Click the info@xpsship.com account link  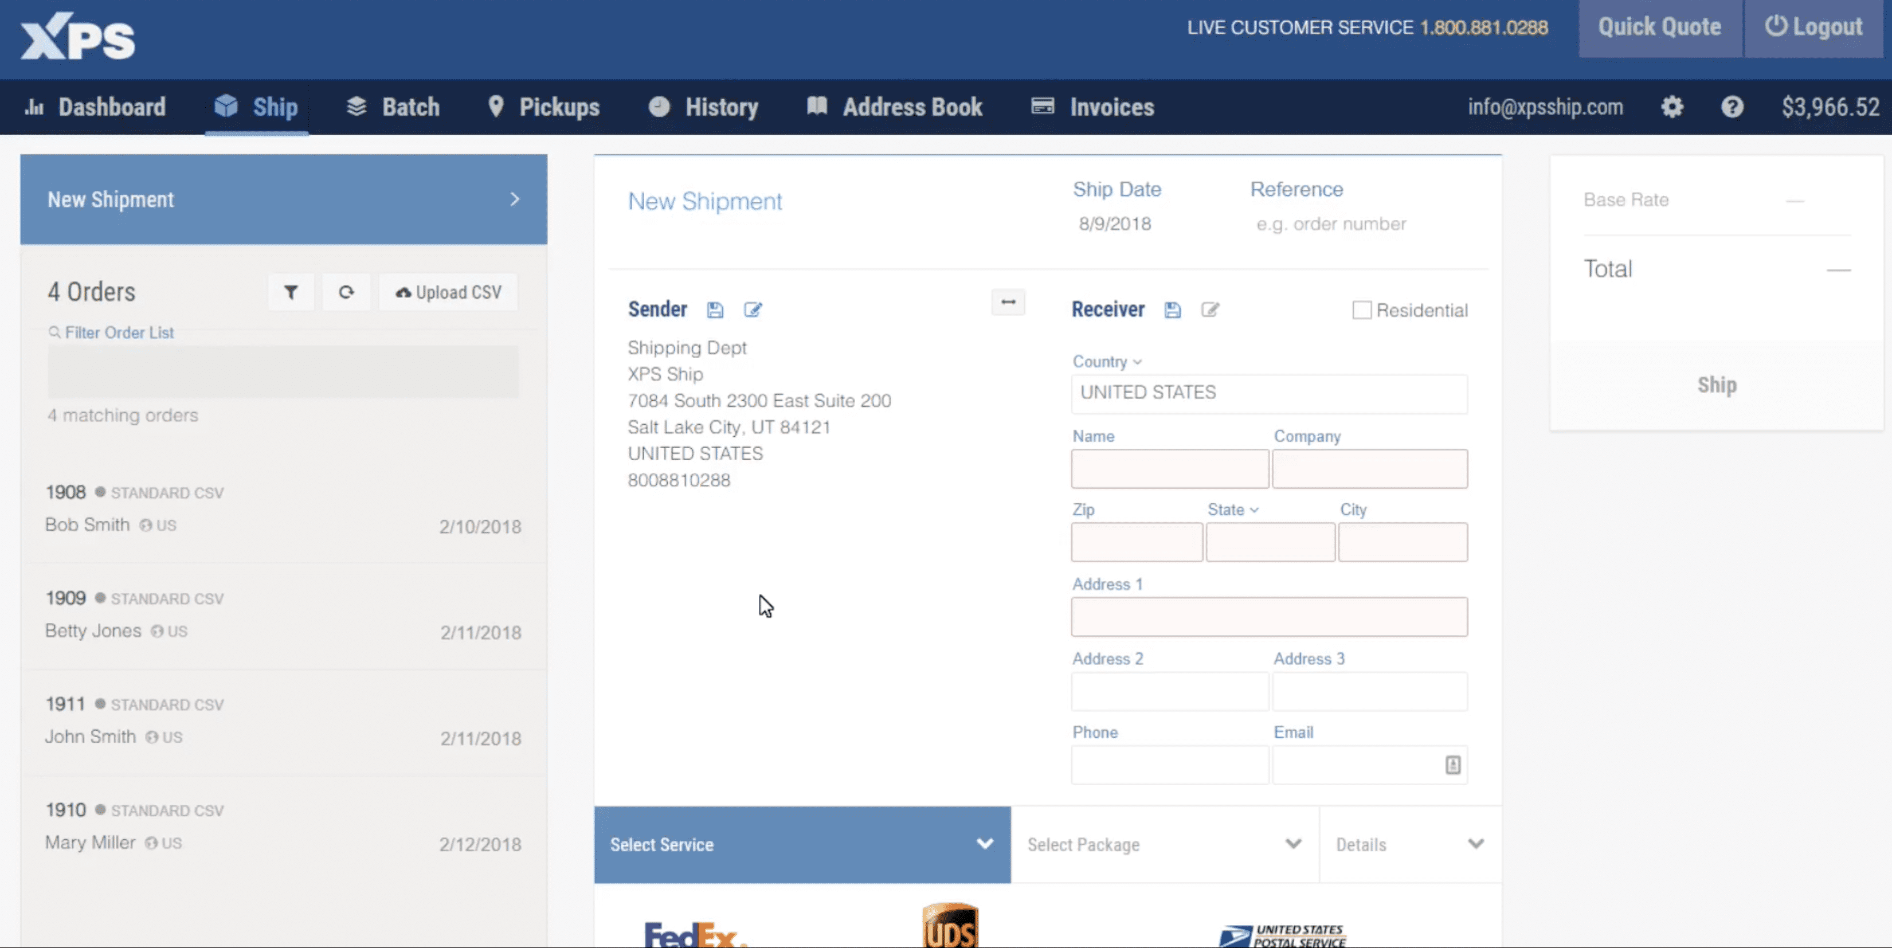coord(1545,107)
